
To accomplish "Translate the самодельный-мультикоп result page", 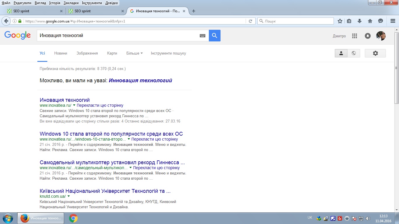I will [156, 168].
